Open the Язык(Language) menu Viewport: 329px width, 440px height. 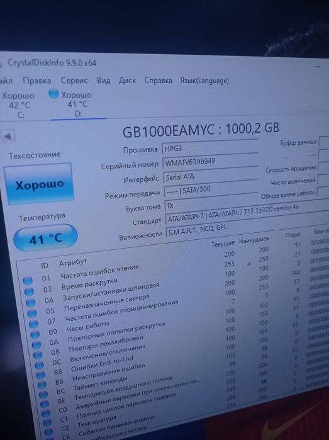204,81
